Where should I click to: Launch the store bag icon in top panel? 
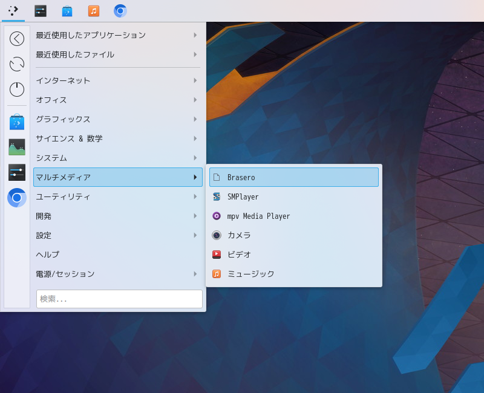67,11
